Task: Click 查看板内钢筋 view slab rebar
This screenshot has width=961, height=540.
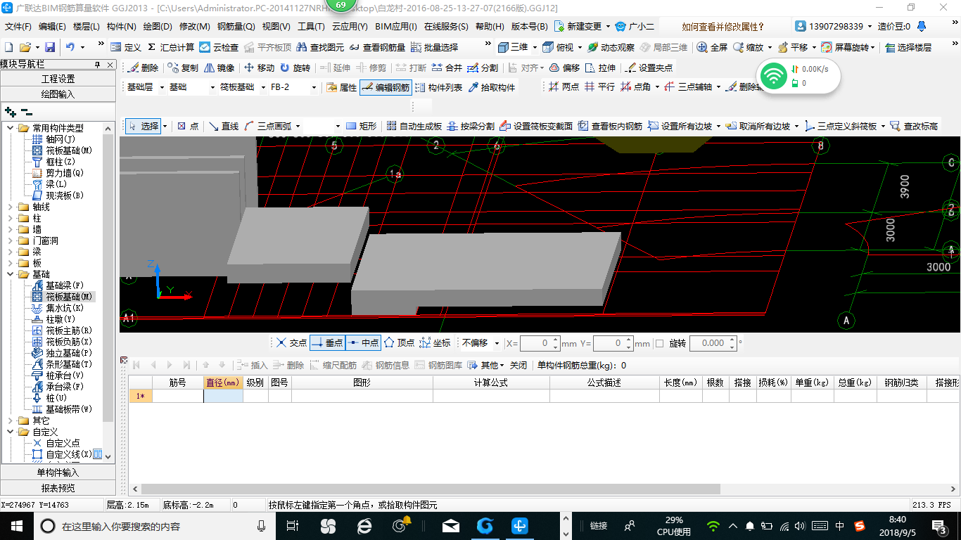Action: pos(610,126)
